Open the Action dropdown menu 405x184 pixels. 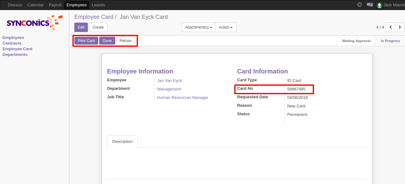coord(225,27)
